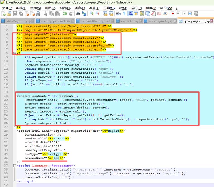
Task: Click the Cut scissors icon
Action: tap(46, 14)
